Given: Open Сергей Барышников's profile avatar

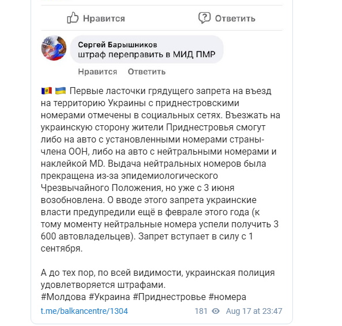Looking at the screenshot, I should 54,48.
